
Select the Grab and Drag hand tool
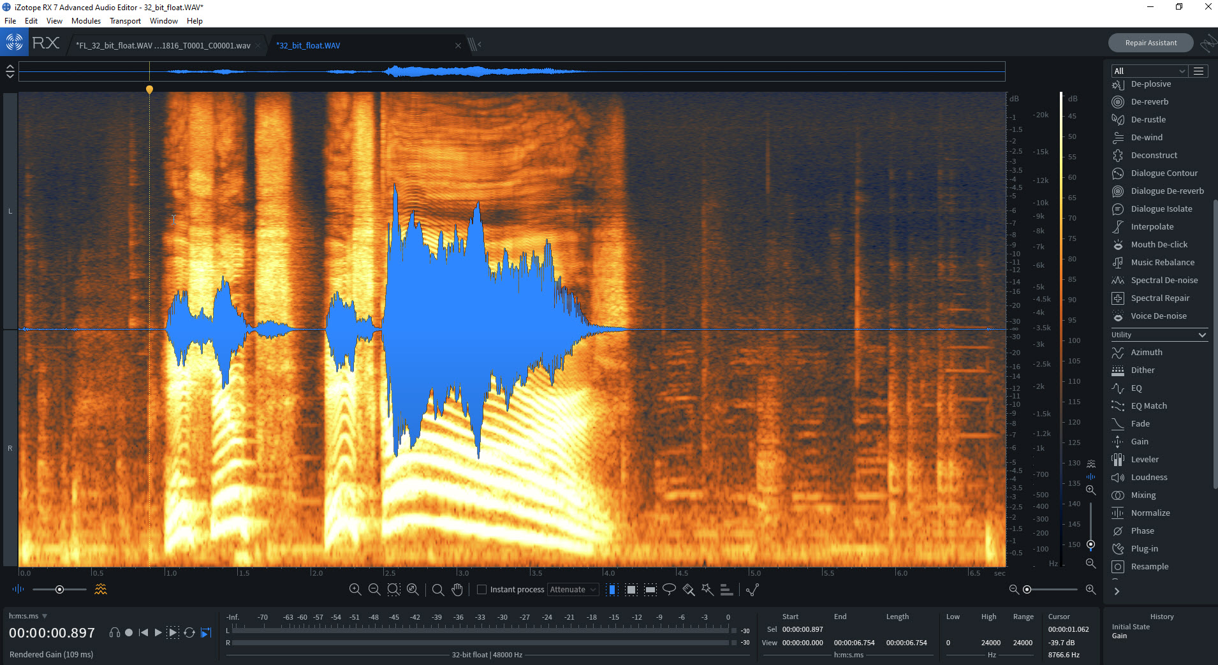point(457,589)
